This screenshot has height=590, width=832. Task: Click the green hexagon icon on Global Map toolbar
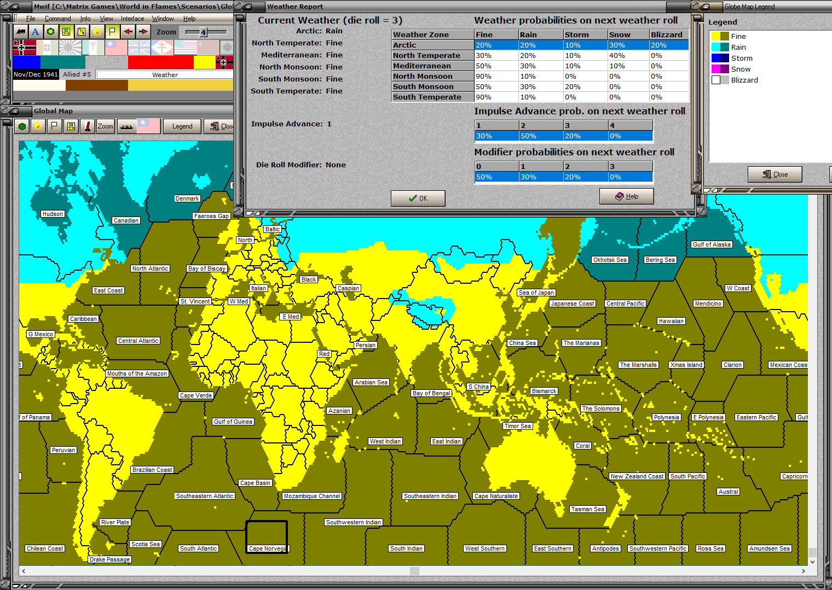point(22,126)
